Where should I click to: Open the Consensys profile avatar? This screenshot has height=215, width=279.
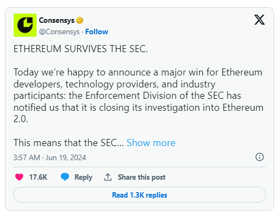[25, 25]
